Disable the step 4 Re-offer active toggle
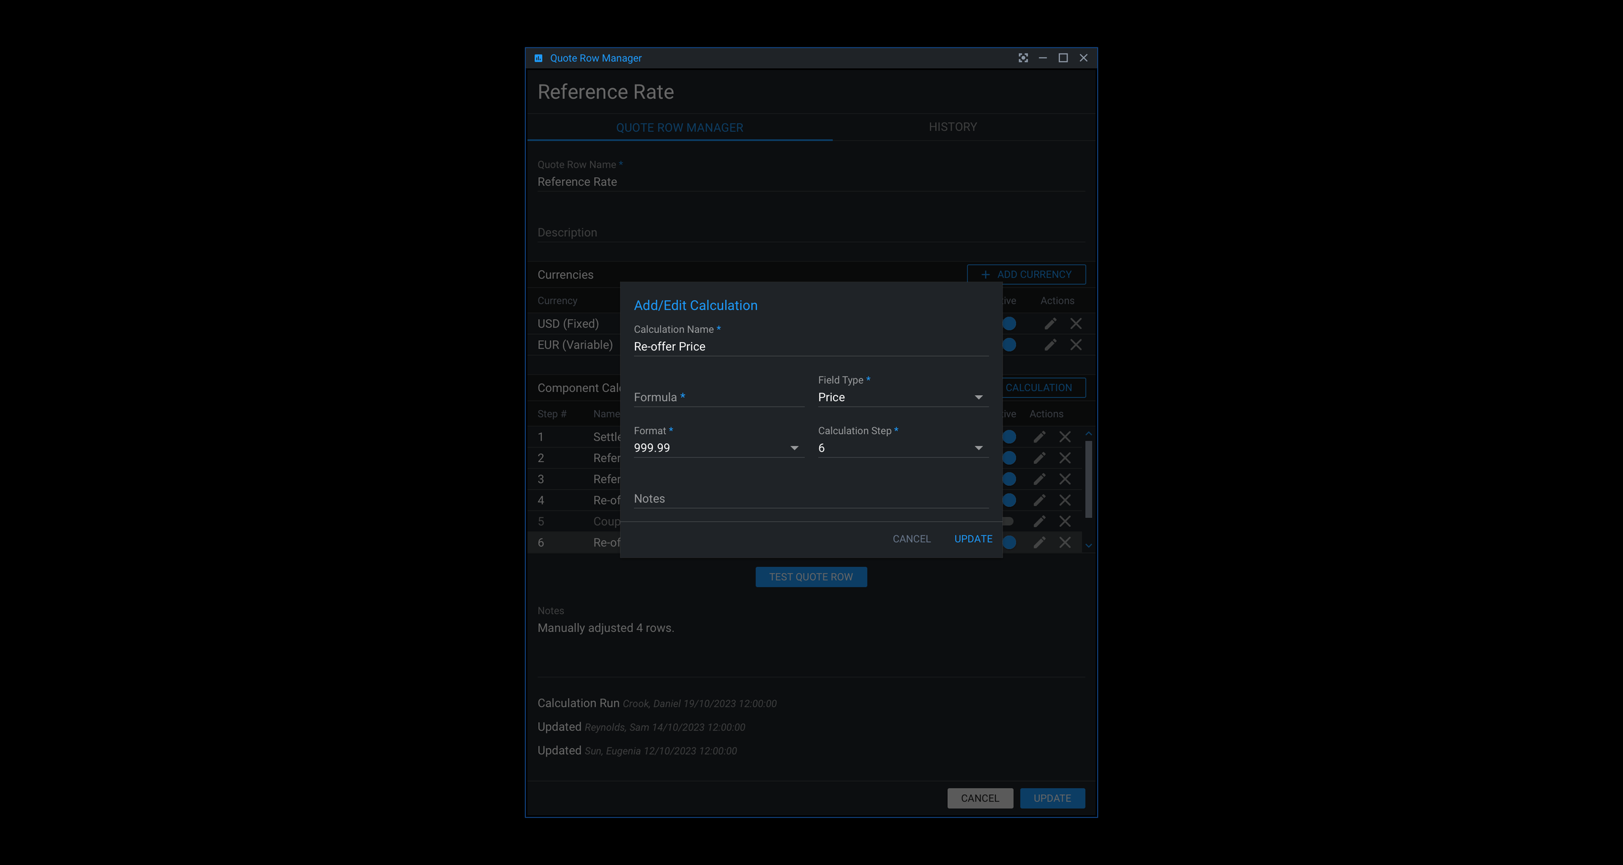This screenshot has width=1623, height=865. pyautogui.click(x=1008, y=500)
